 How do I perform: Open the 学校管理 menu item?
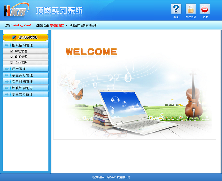(x=21, y=51)
